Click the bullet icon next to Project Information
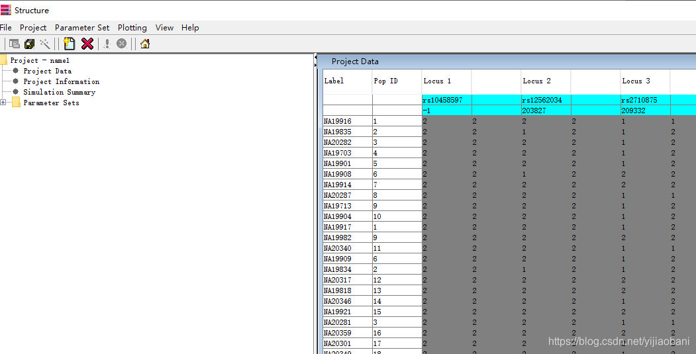Viewport: 696px width, 354px height. [x=15, y=81]
